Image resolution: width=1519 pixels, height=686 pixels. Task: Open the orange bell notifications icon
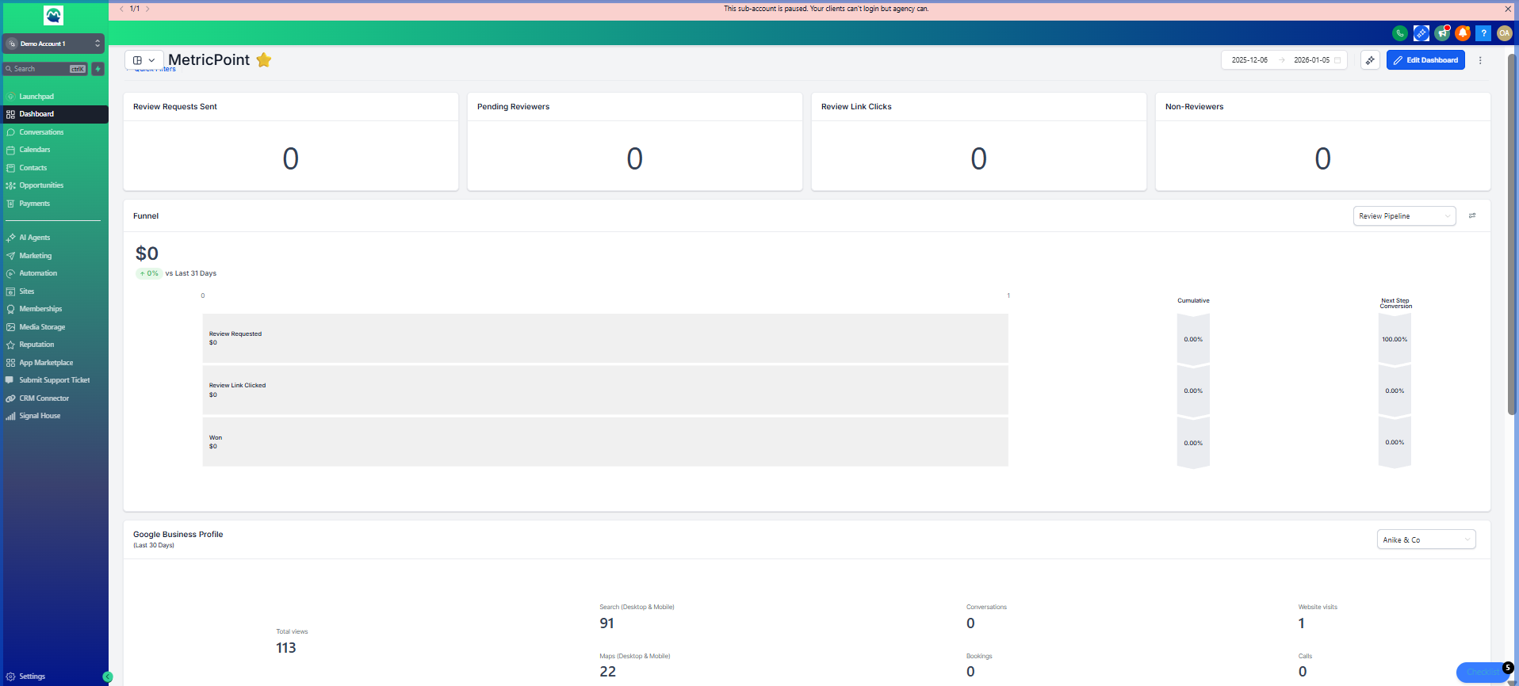[1463, 33]
